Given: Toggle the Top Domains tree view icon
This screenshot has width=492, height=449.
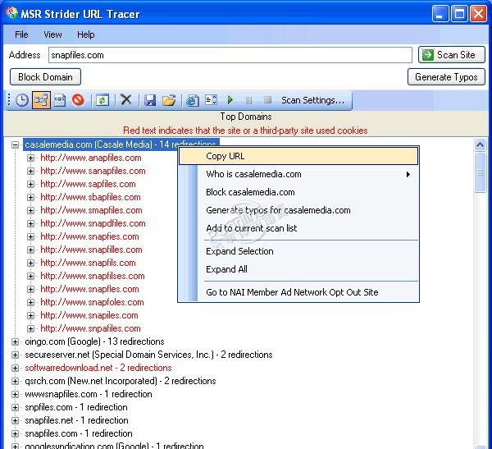Looking at the screenshot, I should coord(41,100).
